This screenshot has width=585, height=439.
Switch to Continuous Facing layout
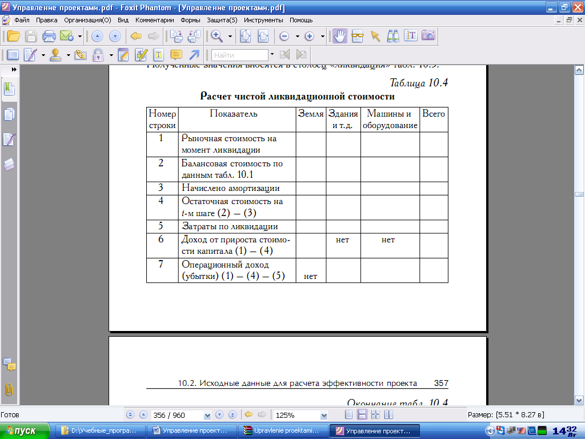point(375,415)
